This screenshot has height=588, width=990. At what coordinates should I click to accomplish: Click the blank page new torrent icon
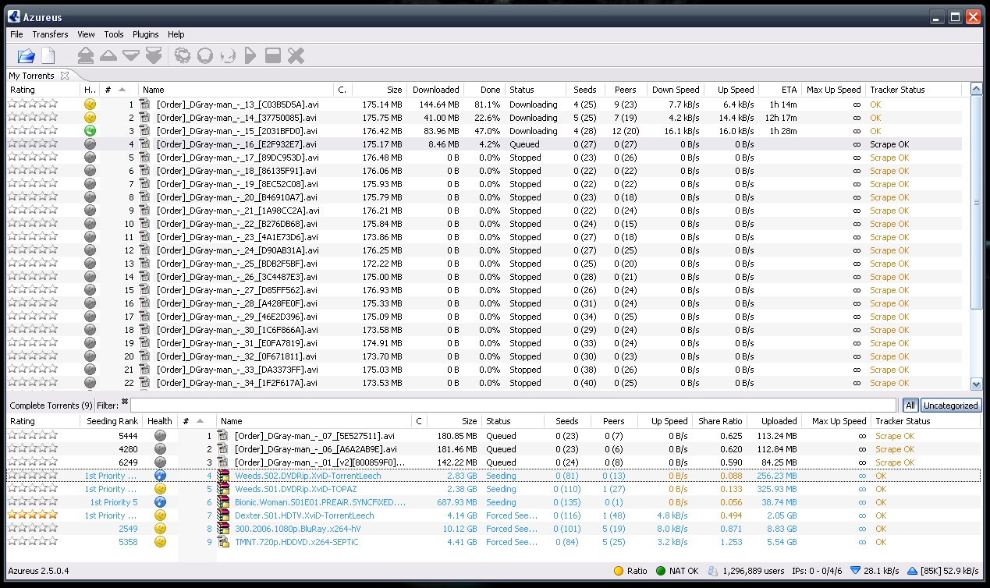(48, 55)
